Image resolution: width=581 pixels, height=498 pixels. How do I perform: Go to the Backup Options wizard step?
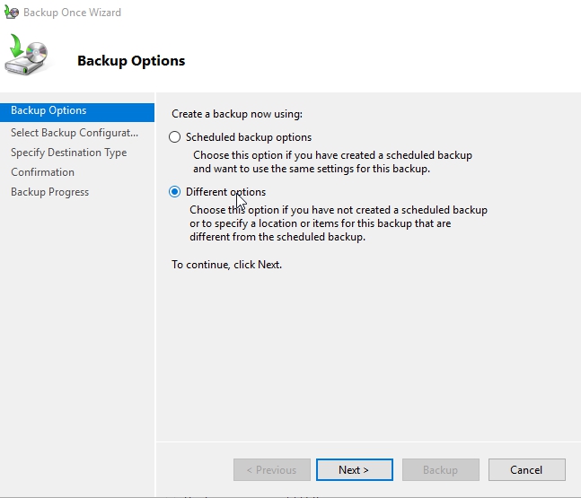coord(48,110)
